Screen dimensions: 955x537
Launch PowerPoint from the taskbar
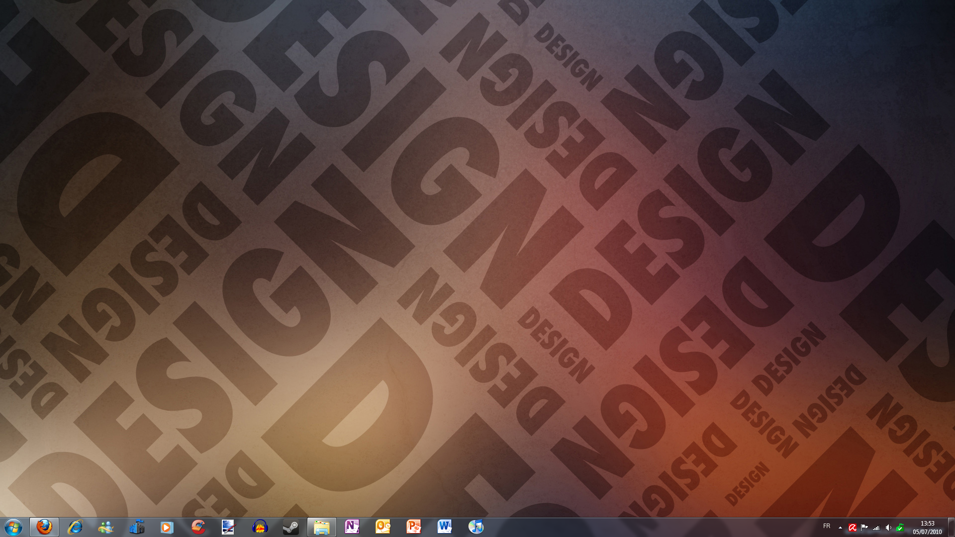(x=414, y=527)
